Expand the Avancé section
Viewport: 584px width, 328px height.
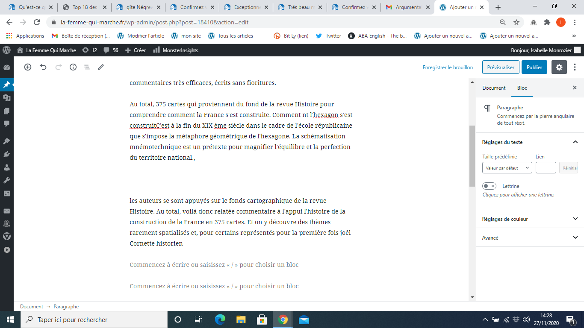click(x=530, y=237)
